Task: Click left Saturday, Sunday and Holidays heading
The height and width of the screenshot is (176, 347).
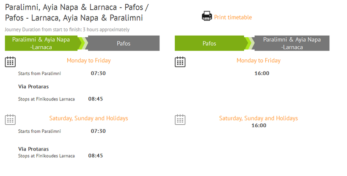Action: click(88, 118)
